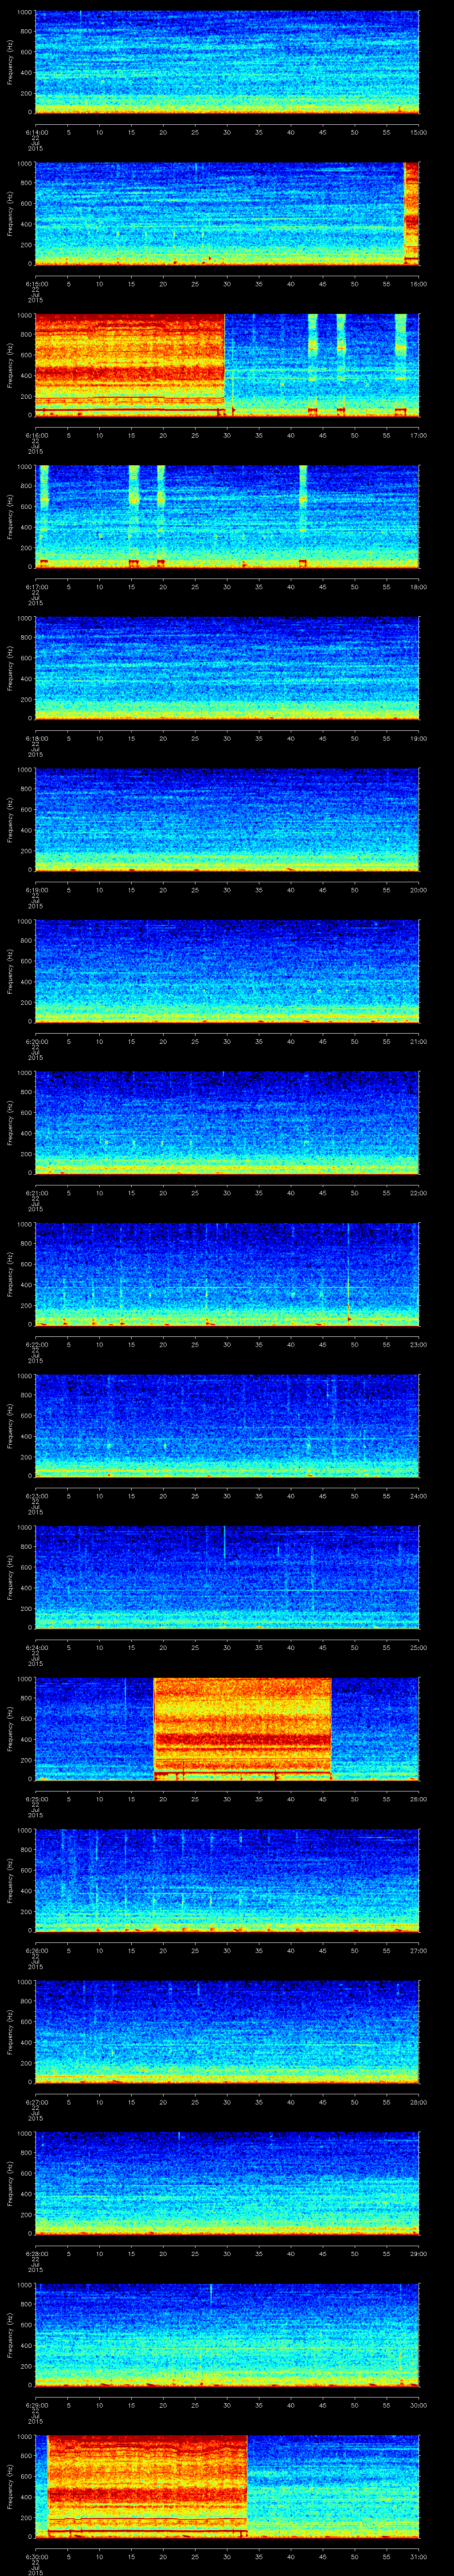The image size is (454, 2576).
Task: Select the spectrogram panel starting at 6:14:00
Action: point(227,62)
